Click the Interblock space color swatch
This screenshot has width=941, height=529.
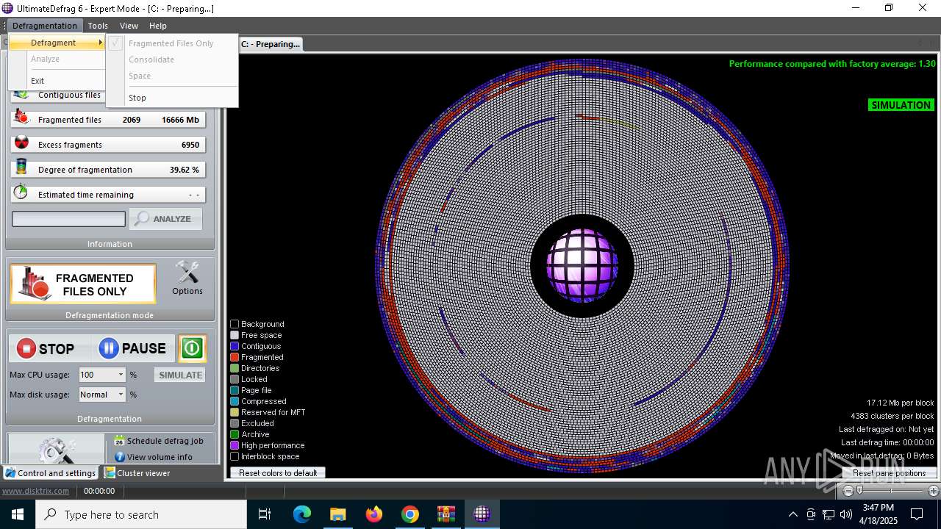(x=235, y=456)
